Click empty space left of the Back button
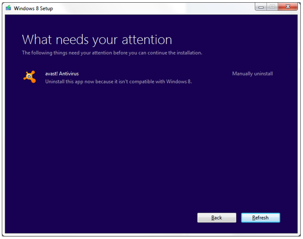This screenshot has width=303, height=239. 113,218
